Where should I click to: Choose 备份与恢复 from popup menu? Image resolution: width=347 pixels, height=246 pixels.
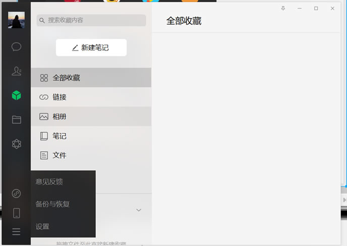[63, 204]
